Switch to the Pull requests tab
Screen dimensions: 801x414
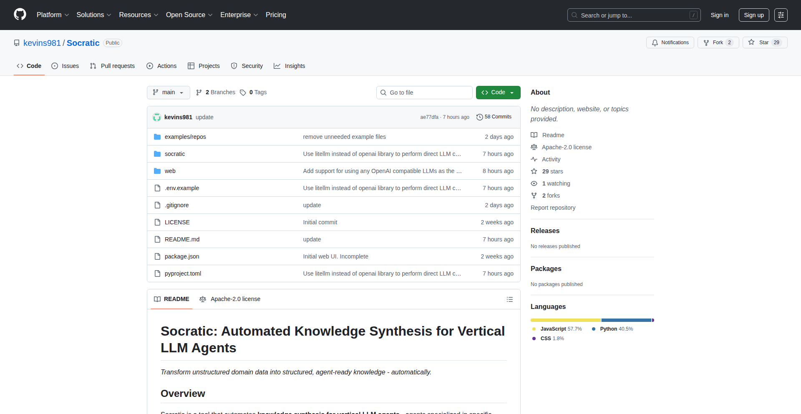point(112,66)
